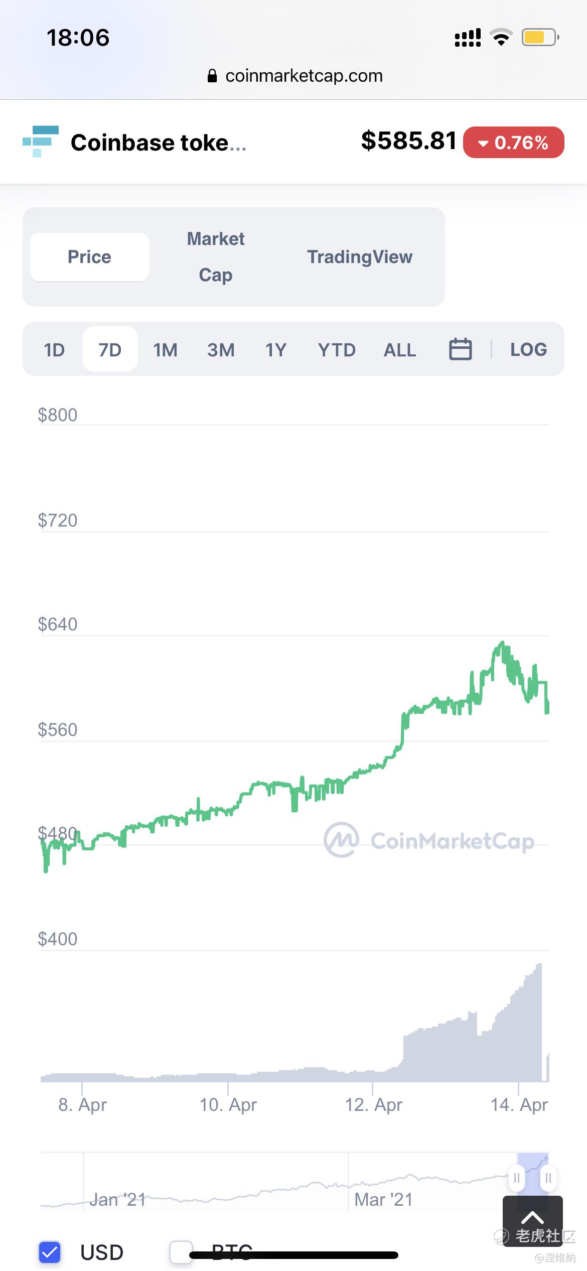The image size is (587, 1271).
Task: Tap the Wi-Fi status icon
Action: 501,38
